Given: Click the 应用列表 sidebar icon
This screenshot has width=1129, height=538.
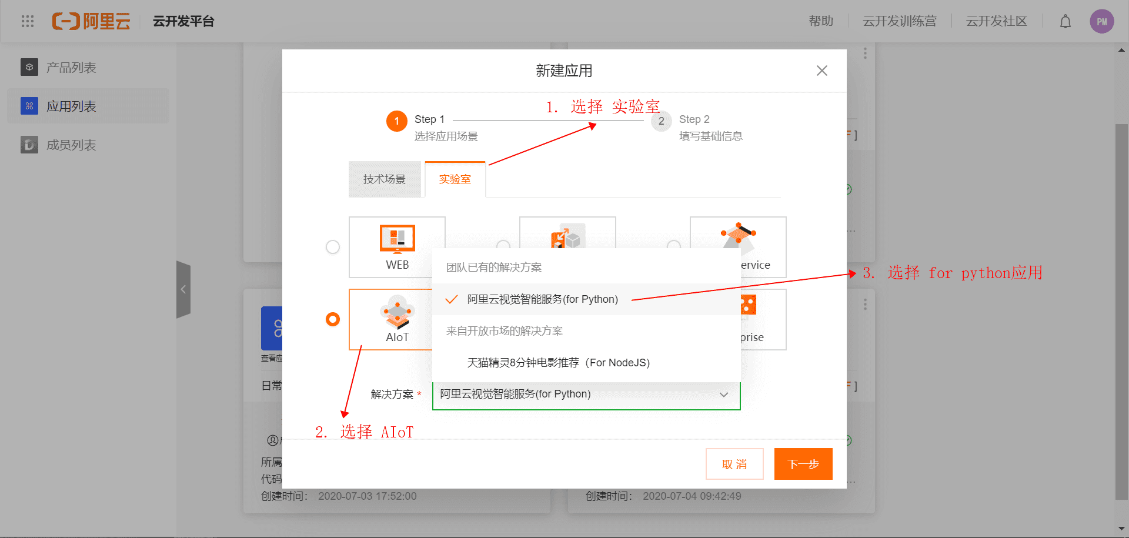Looking at the screenshot, I should [x=29, y=106].
